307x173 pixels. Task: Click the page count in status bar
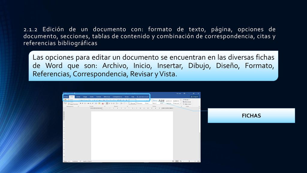pos(67,161)
